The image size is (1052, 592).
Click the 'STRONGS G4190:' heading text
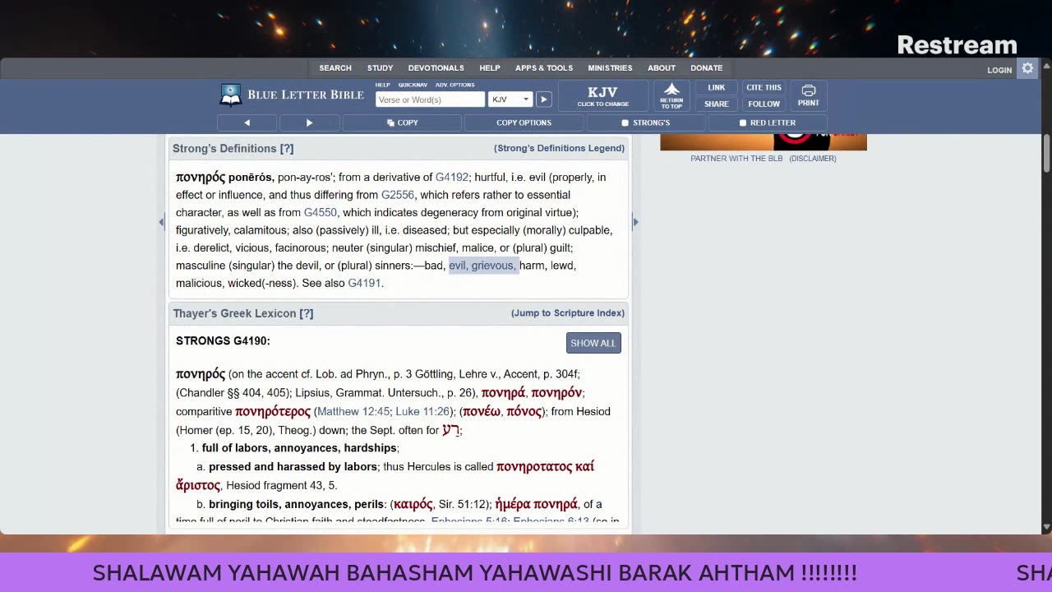(x=223, y=340)
